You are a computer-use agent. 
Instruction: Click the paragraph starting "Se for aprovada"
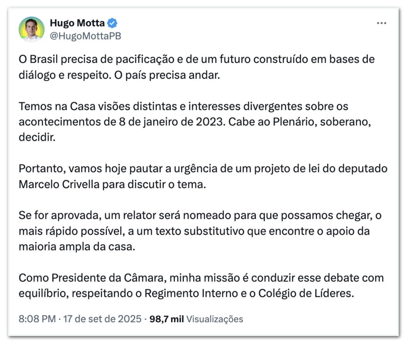tap(199, 231)
